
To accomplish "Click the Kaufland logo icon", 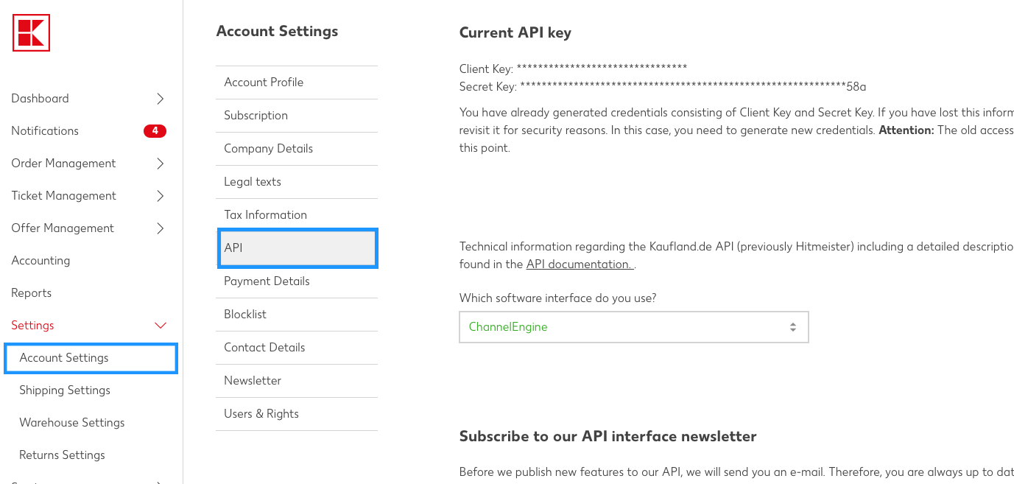I will coord(31,33).
